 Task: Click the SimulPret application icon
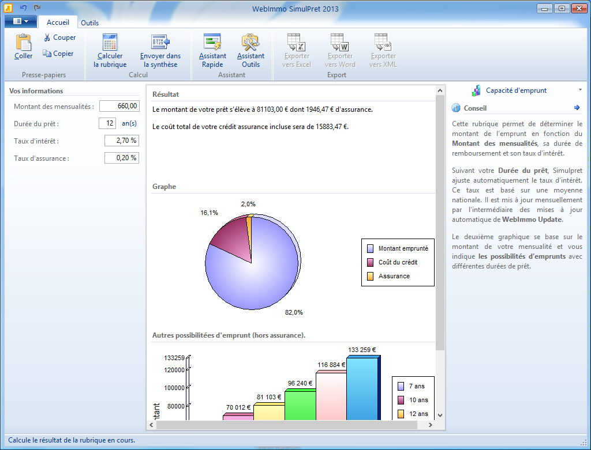pyautogui.click(x=8, y=7)
